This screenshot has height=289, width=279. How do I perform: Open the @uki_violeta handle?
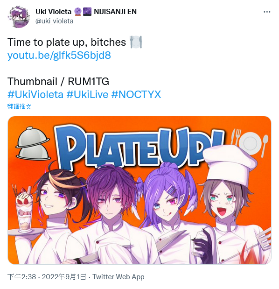point(54,21)
